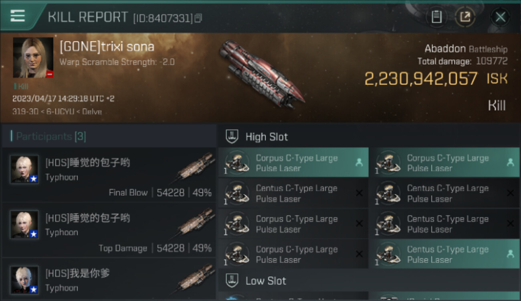Screen dimensions: 521x301
Task: Select the bottom-right highlighted Centus C-Type laser
Action: (444, 254)
